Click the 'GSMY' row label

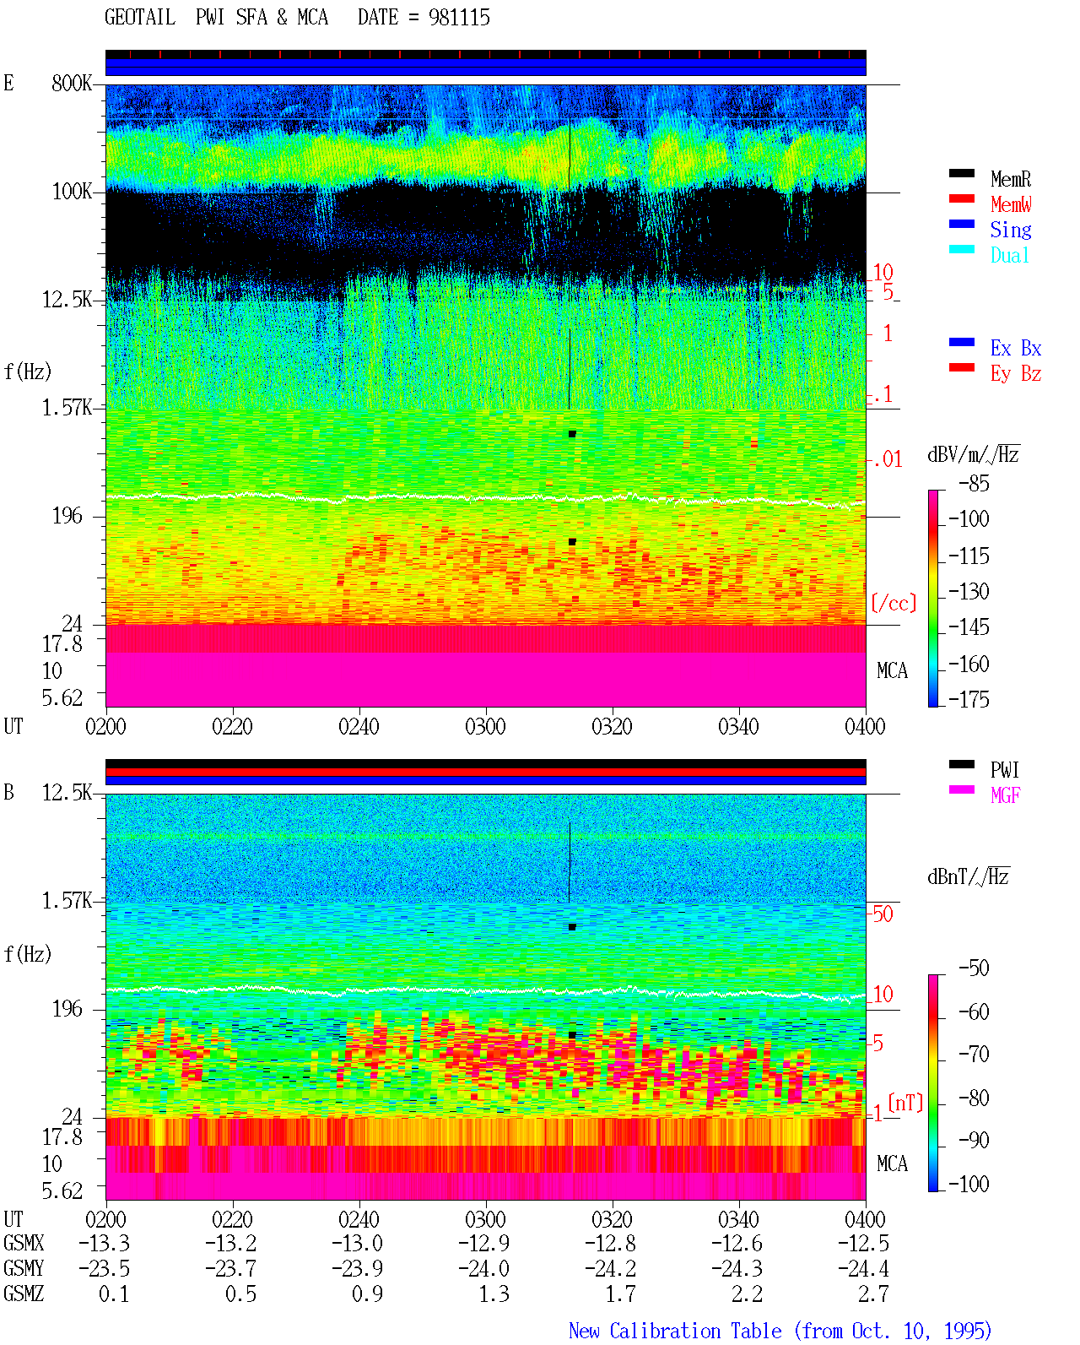coord(24,1268)
